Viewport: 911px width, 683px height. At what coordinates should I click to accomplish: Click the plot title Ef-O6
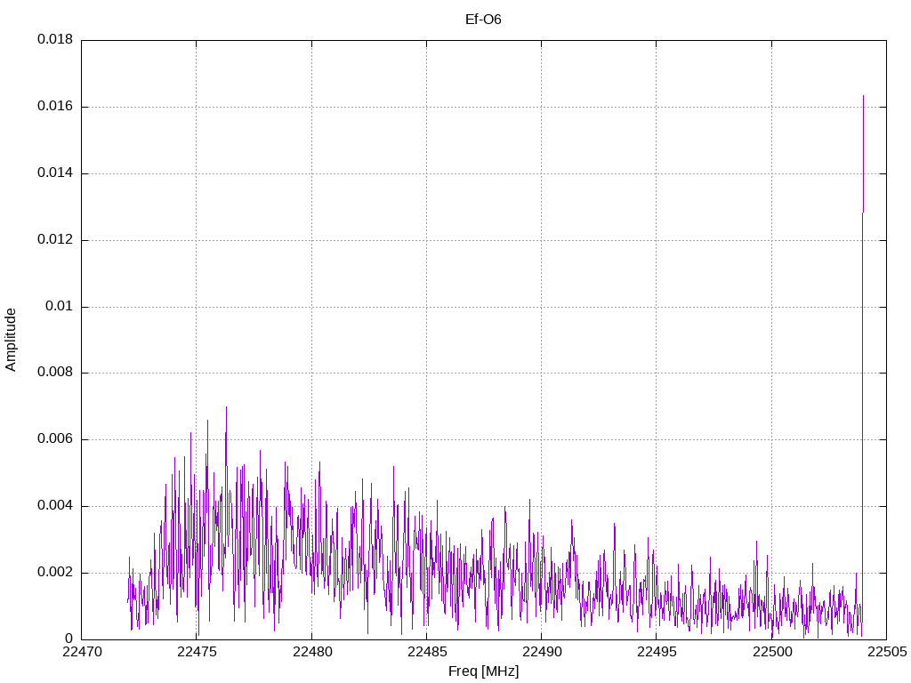483,19
